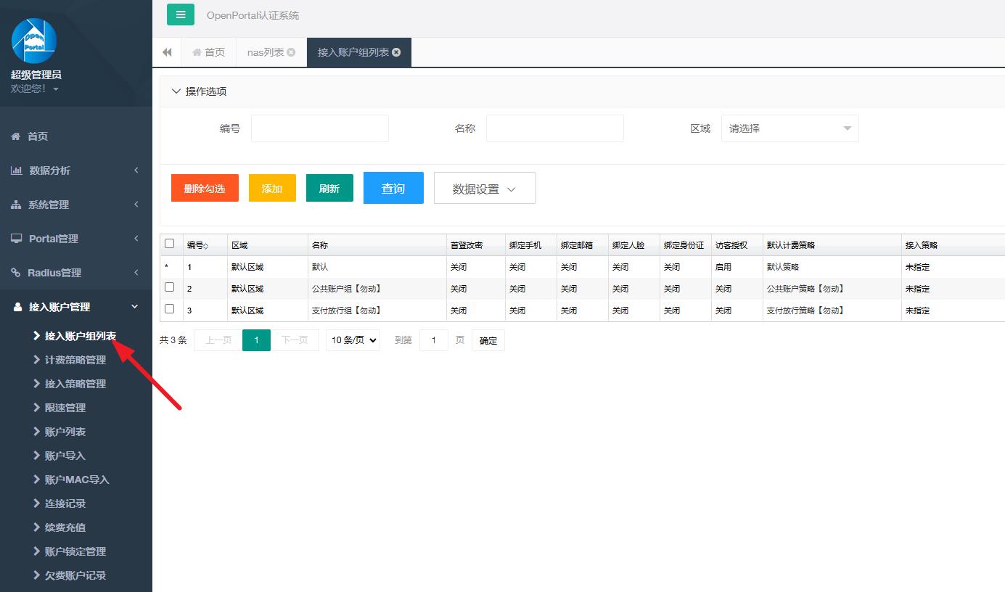Open 计费策略管理 in the sidebar
Viewport: 1005px width, 592px height.
coord(75,360)
